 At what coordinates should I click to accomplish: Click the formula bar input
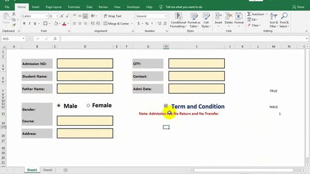[182, 39]
